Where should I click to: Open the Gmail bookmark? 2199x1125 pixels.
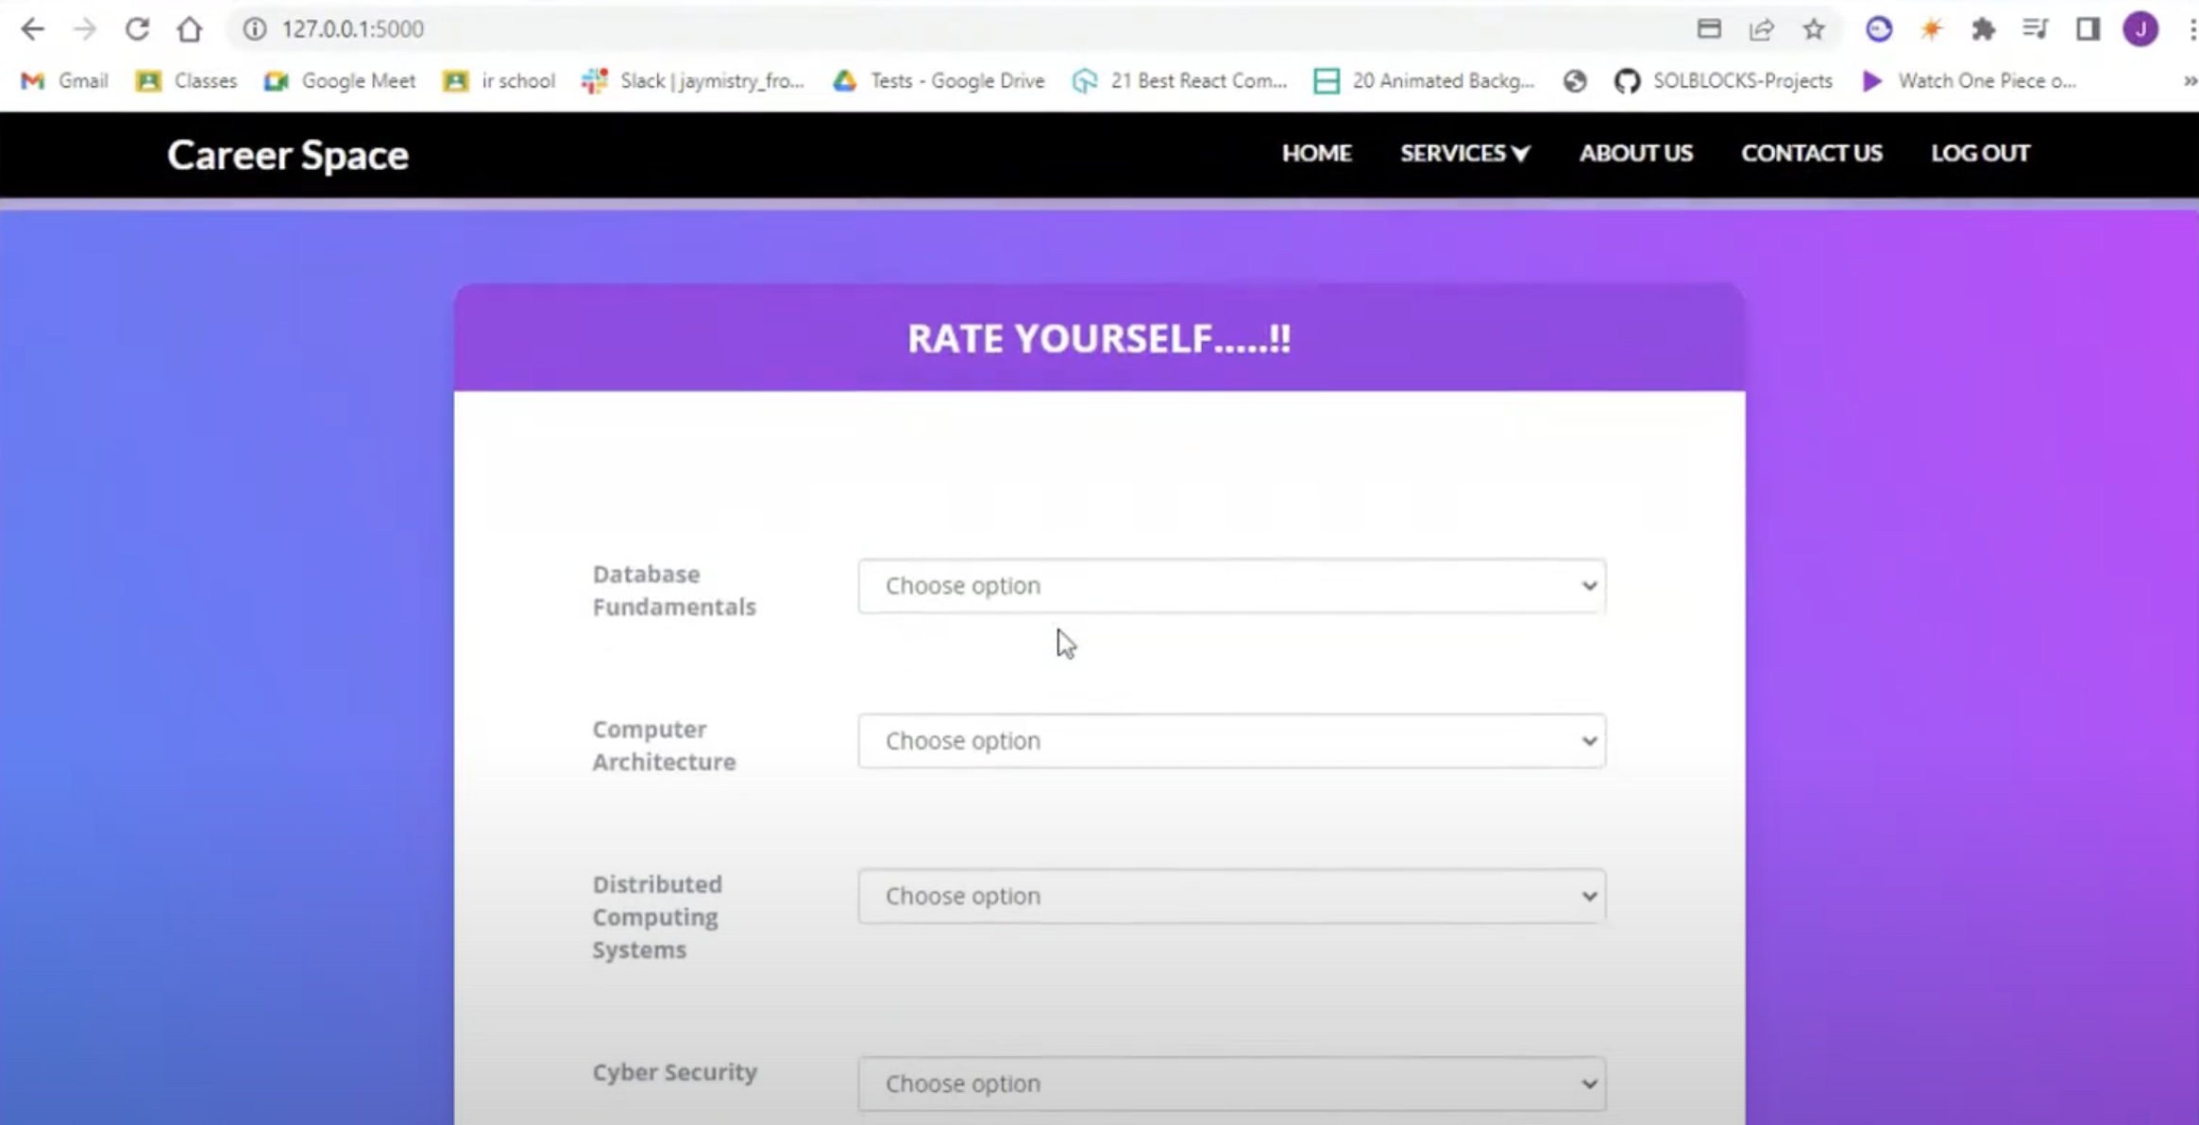(x=64, y=81)
